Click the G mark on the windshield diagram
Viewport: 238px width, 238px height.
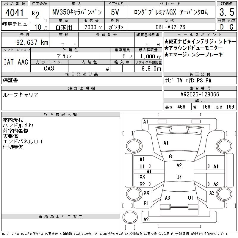(x=170, y=156)
